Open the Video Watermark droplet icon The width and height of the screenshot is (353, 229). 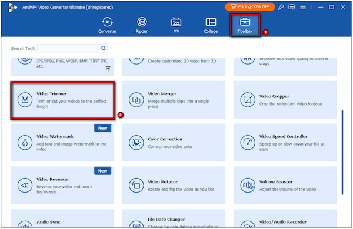pos(25,142)
